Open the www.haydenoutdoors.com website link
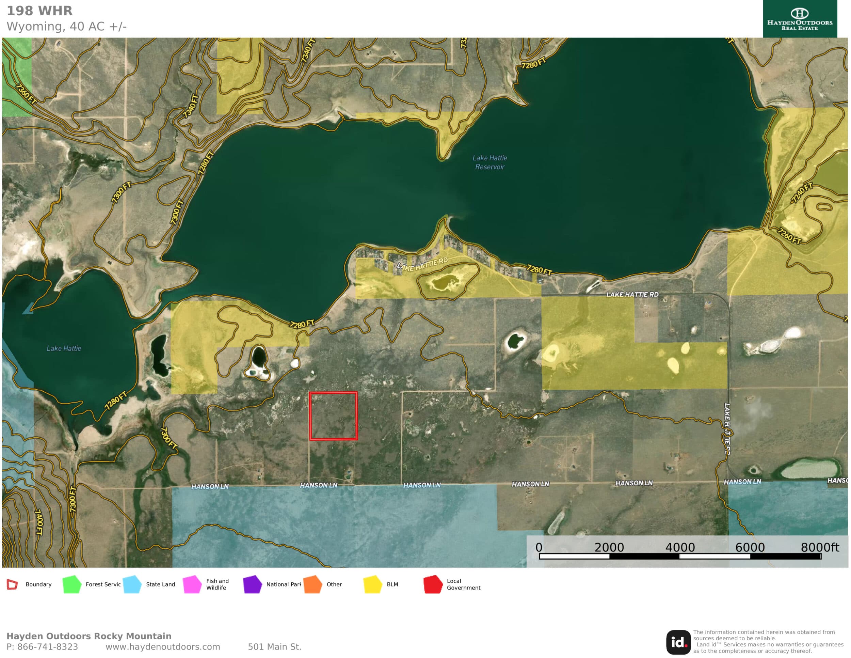This screenshot has width=851, height=658. pos(163,647)
